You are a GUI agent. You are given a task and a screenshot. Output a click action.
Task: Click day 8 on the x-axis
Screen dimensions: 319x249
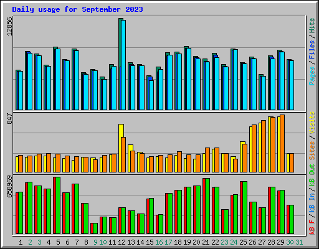tap(86, 242)
